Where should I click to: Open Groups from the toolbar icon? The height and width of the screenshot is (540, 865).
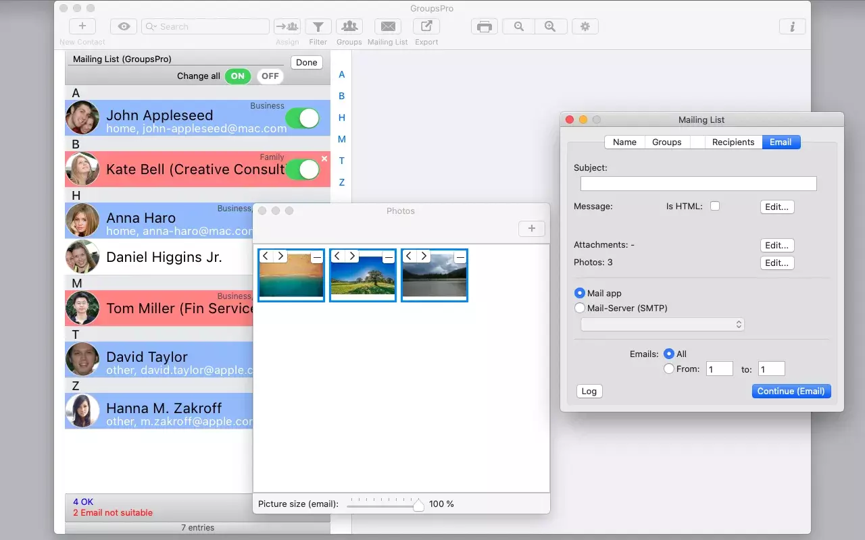point(349,27)
